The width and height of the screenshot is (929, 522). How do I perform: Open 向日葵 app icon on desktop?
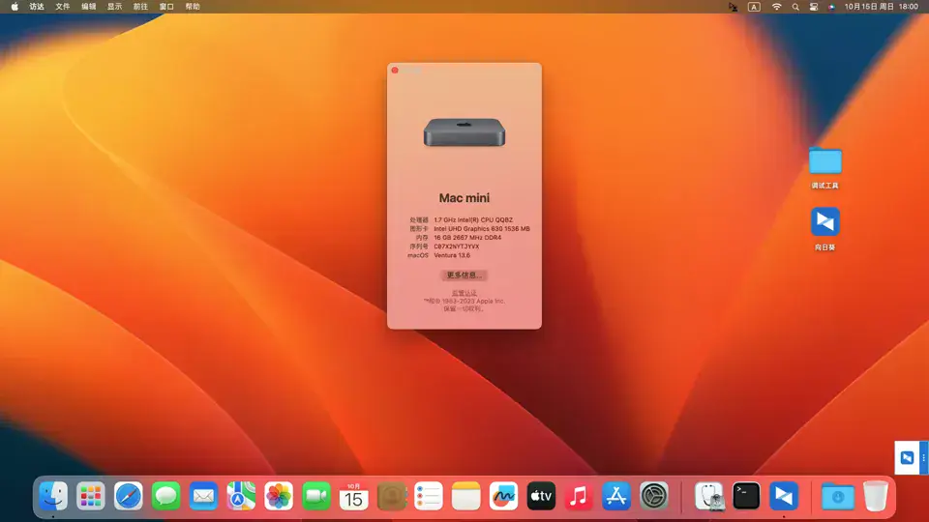pos(825,222)
